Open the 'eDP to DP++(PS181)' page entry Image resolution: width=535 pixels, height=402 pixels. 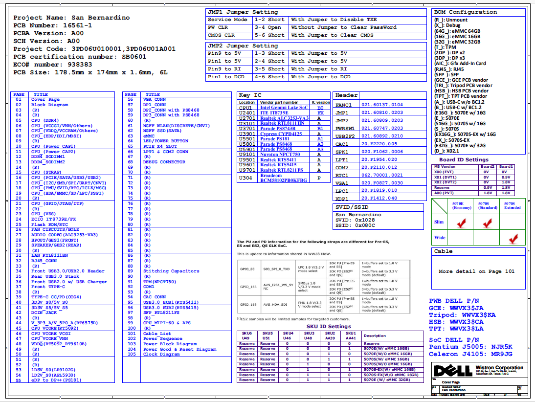pyautogui.click(x=56, y=380)
